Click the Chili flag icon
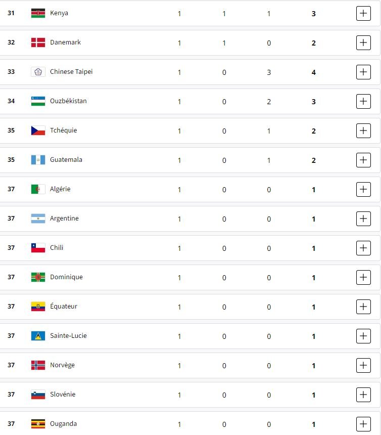381x435 pixels. pyautogui.click(x=38, y=248)
